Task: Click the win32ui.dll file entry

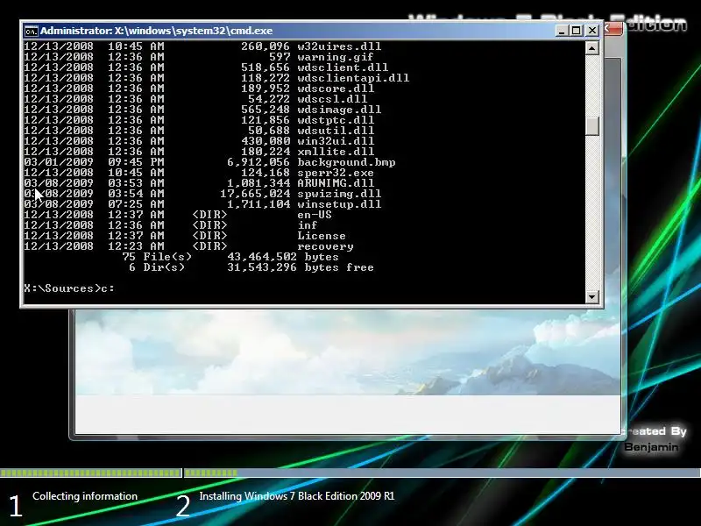Action: 336,141
